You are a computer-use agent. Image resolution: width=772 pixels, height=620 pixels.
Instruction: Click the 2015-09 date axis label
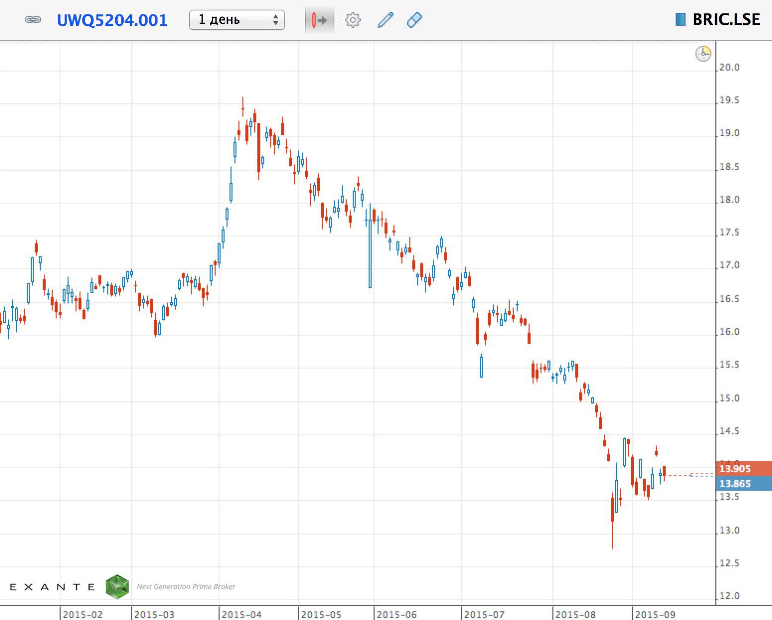[x=655, y=615]
